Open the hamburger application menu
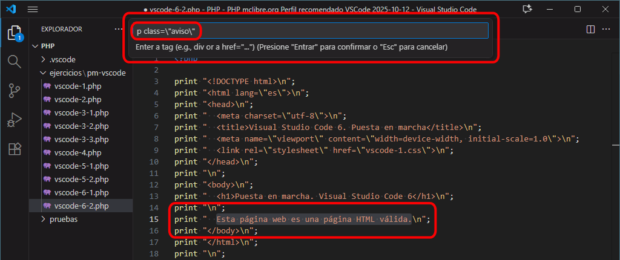Screen dimensions: 620x260 [x=33, y=10]
